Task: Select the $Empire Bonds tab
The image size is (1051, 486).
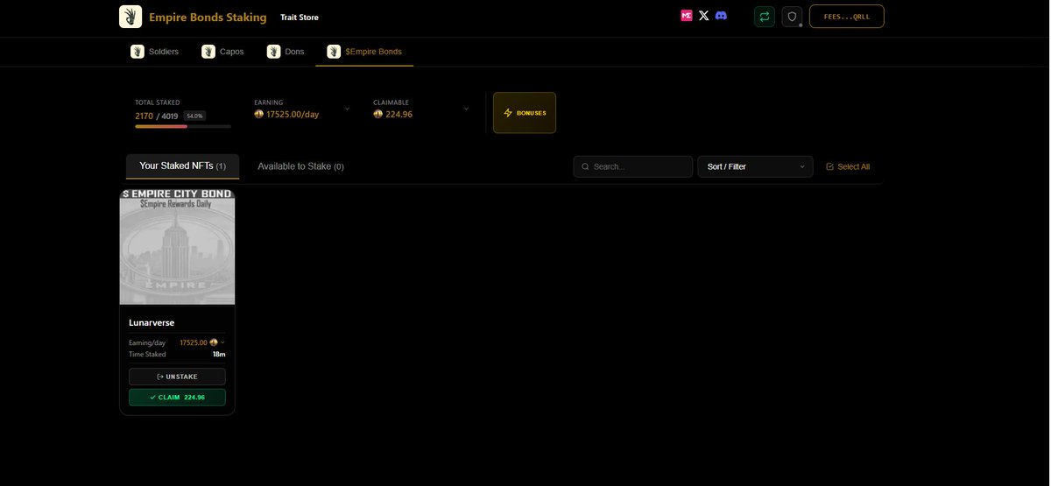Action: pos(364,52)
